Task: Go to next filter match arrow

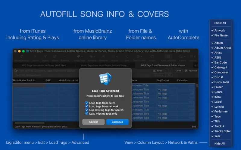Action: (170, 70)
